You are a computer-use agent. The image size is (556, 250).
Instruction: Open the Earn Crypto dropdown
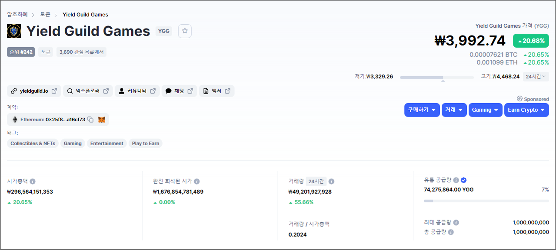tap(526, 110)
